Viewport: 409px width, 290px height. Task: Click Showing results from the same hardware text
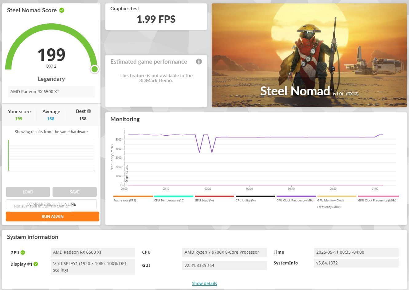click(x=51, y=132)
